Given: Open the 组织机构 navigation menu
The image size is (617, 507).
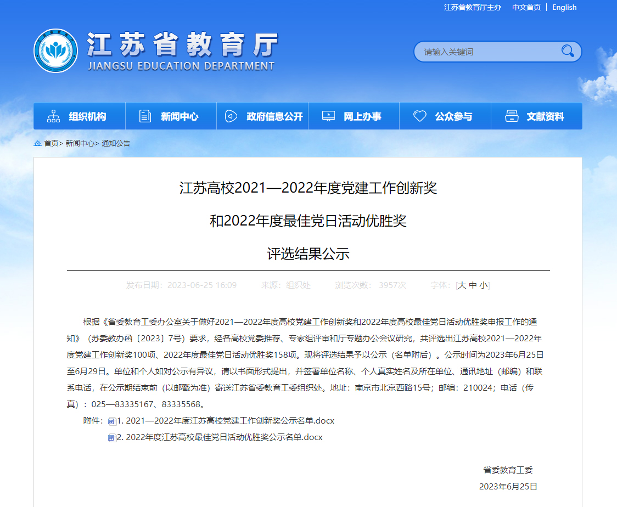Looking at the screenshot, I should pyautogui.click(x=87, y=116).
